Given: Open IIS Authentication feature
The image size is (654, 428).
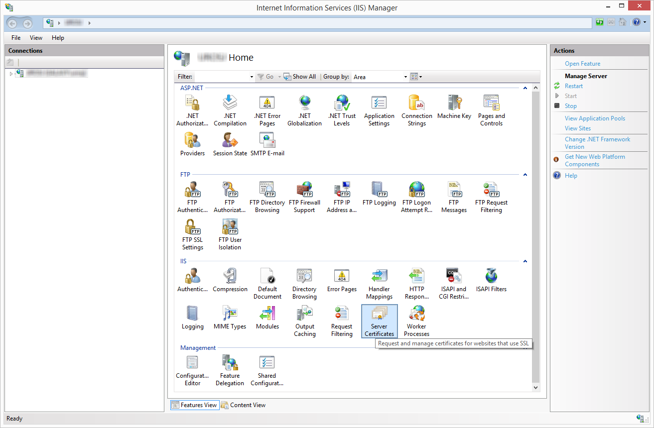Looking at the screenshot, I should pyautogui.click(x=192, y=280).
